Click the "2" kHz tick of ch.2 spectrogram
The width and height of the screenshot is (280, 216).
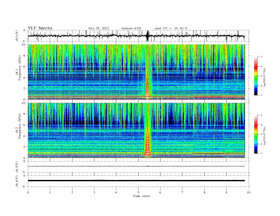coord(24,147)
